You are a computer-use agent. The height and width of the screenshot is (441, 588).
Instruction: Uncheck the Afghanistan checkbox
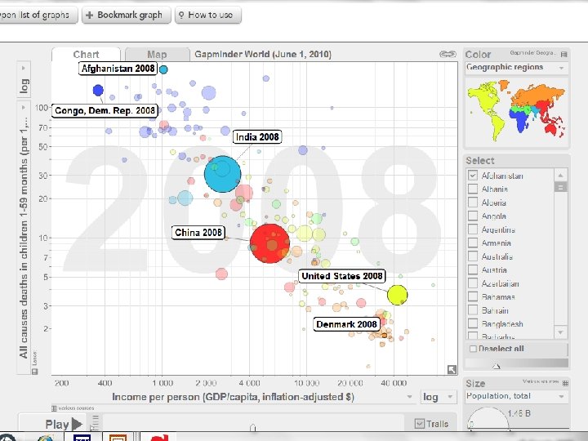click(x=473, y=175)
